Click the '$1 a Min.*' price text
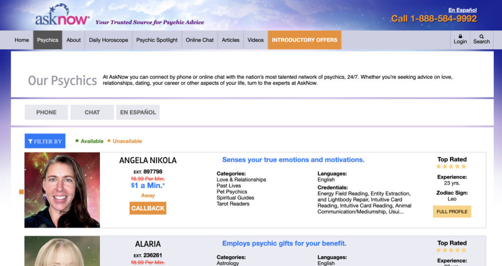The image size is (502, 266). click(148, 185)
